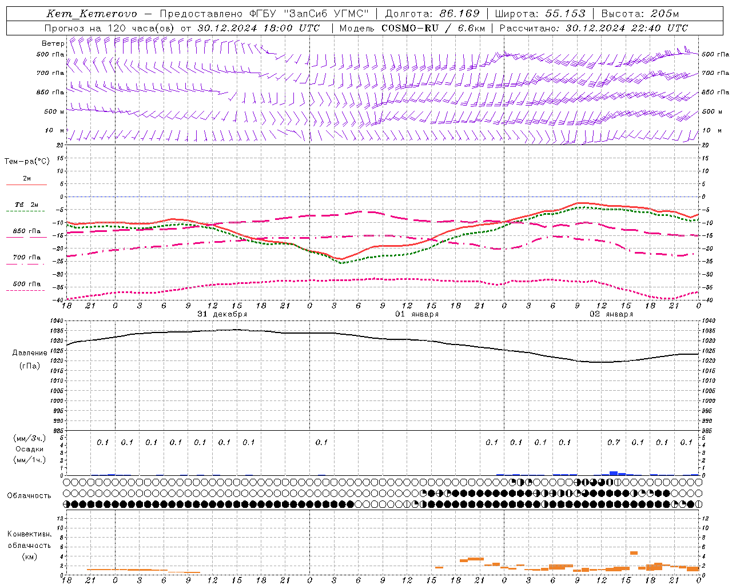Viewport: 732px width, 585px height.
Task: Click the '(гПа)' unit under Давление
Action: [x=30, y=366]
